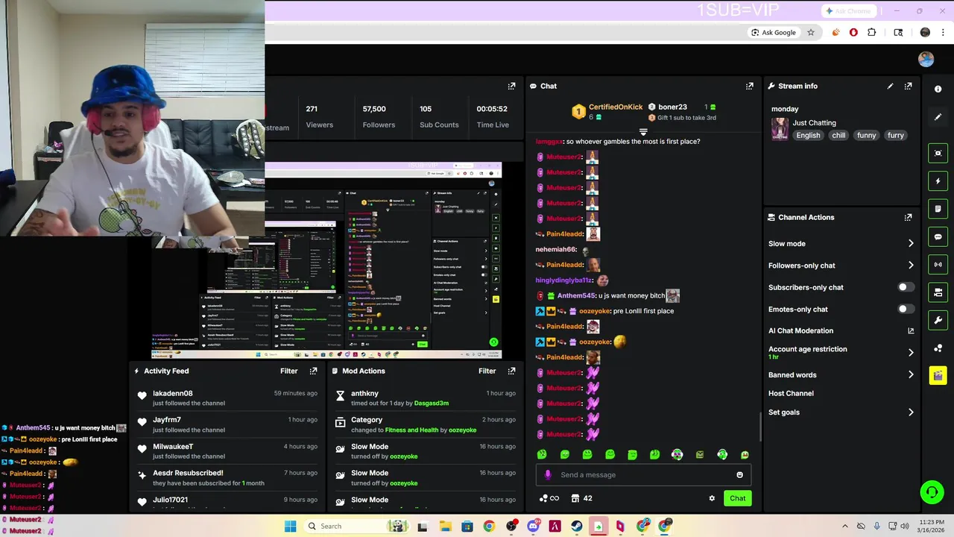Click the 57,500 Followers stat

tap(379, 116)
